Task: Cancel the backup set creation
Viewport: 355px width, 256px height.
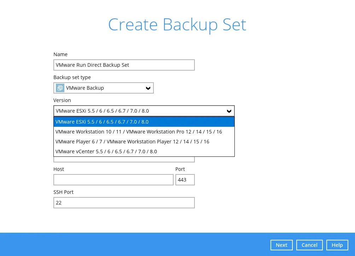Action: [x=309, y=245]
